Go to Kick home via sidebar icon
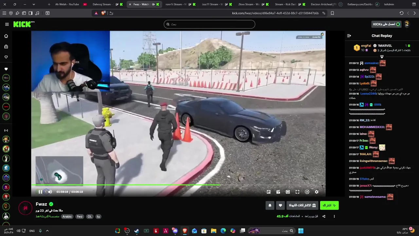 (x=6, y=36)
